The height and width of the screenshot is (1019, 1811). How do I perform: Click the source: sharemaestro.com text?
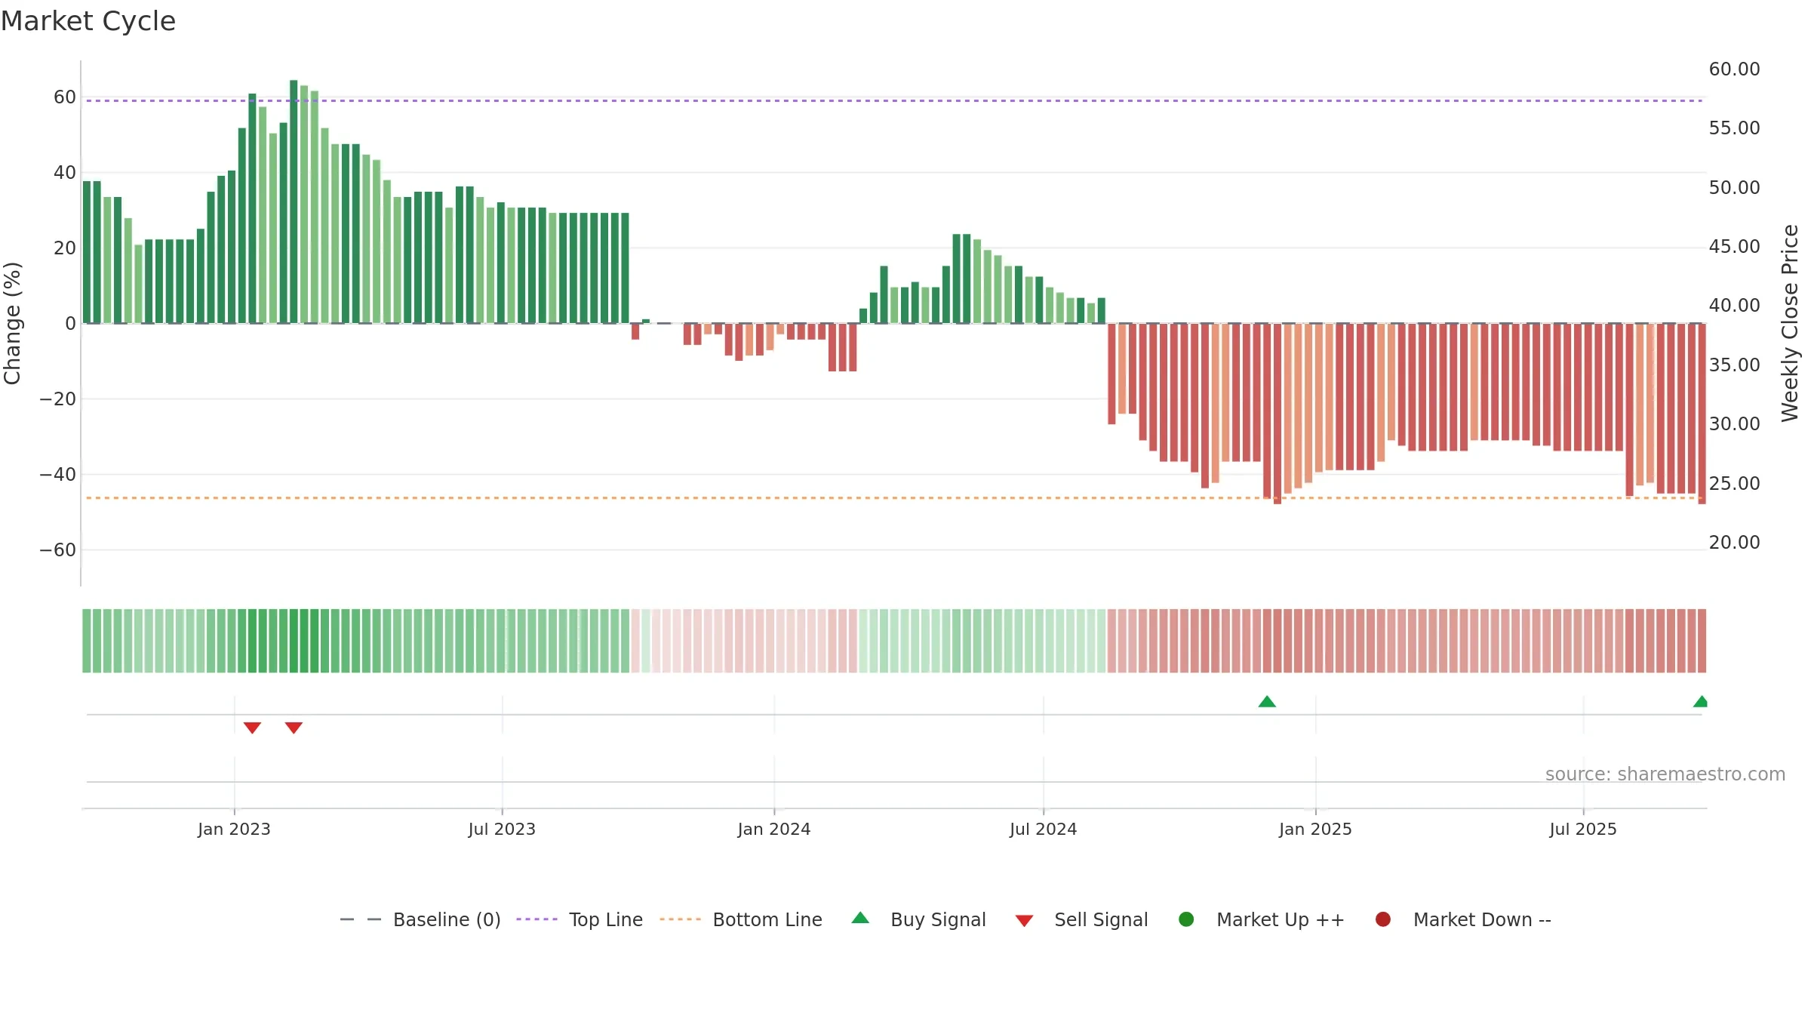[1665, 774]
